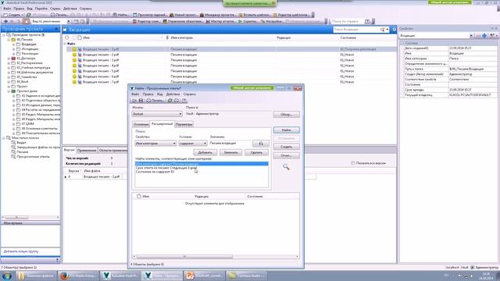
Task: Click the value picker button beside the Значение field
Action: point(260,144)
